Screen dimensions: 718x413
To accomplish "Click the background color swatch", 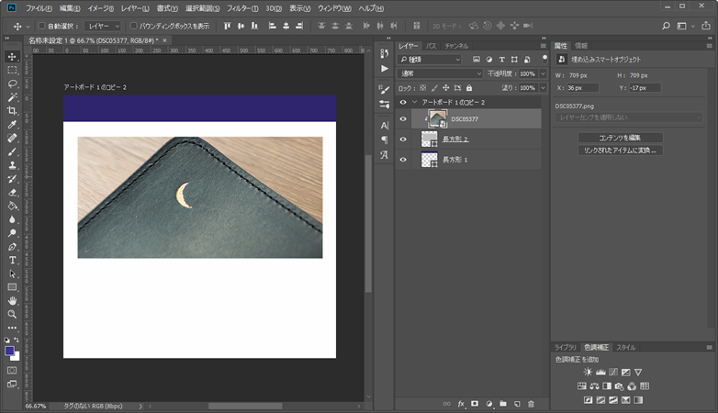I will pos(16,357).
